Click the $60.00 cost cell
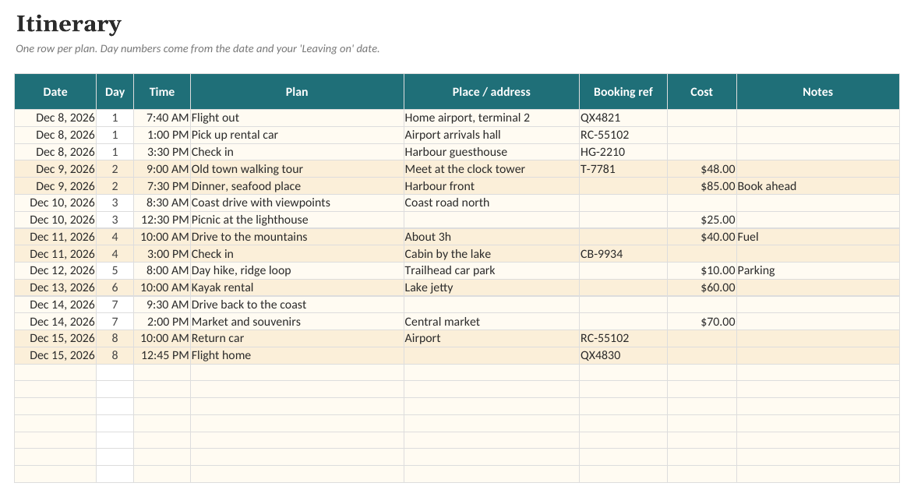Screen dimensions: 914x497 (702, 287)
